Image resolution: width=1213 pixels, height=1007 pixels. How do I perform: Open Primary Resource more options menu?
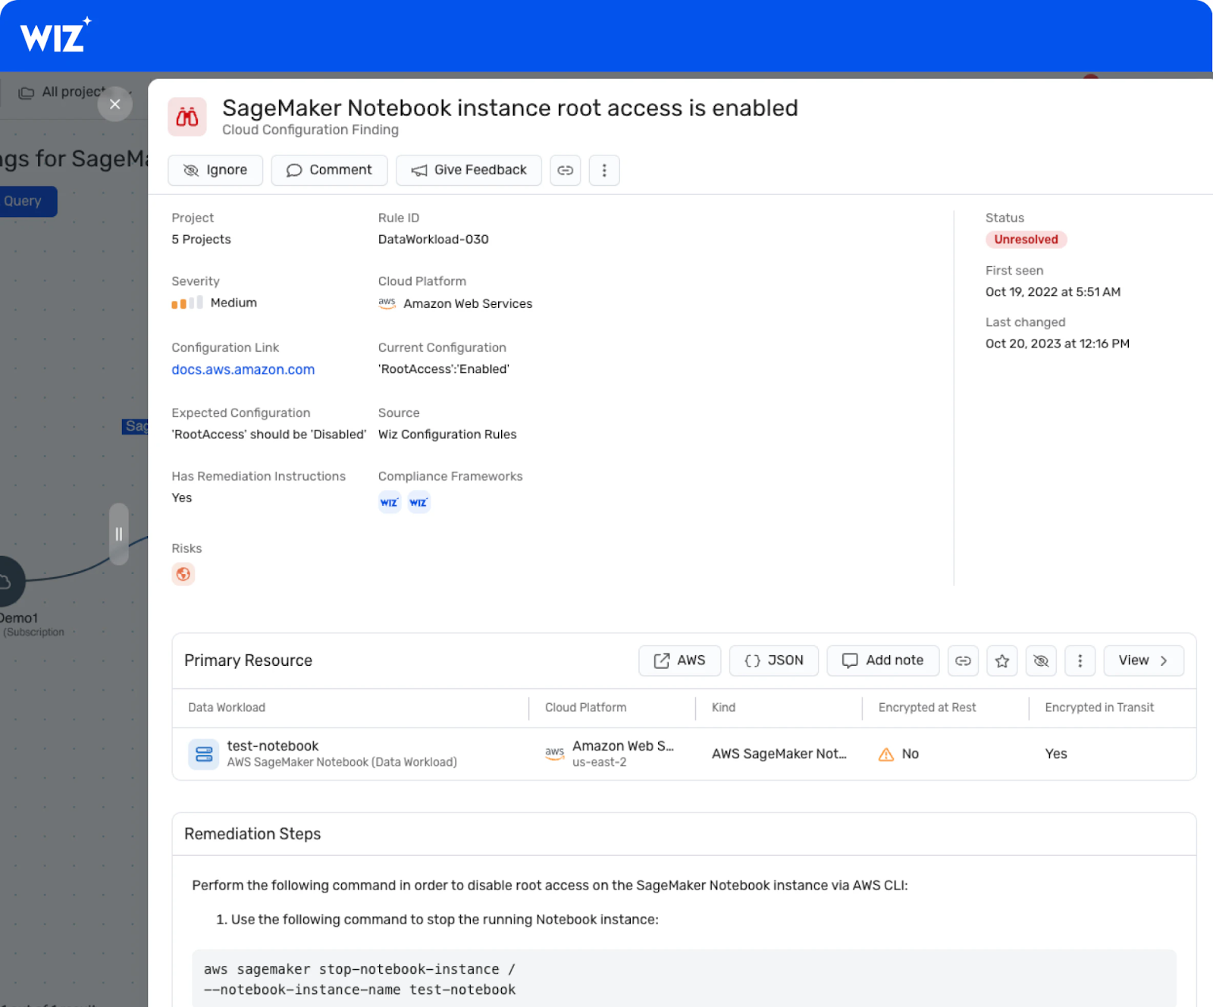pos(1080,660)
